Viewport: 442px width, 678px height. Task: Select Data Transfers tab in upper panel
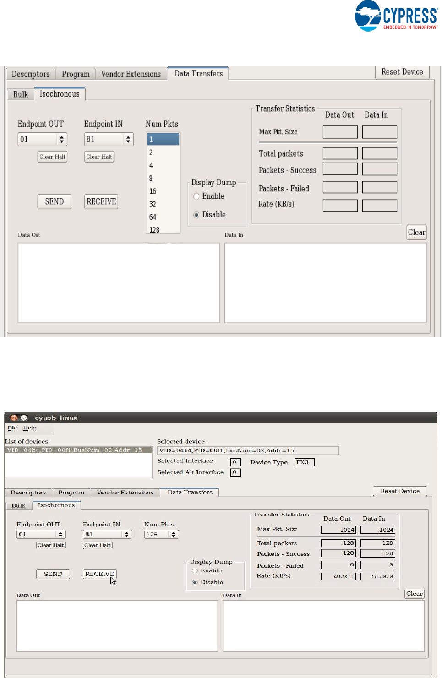(x=198, y=73)
